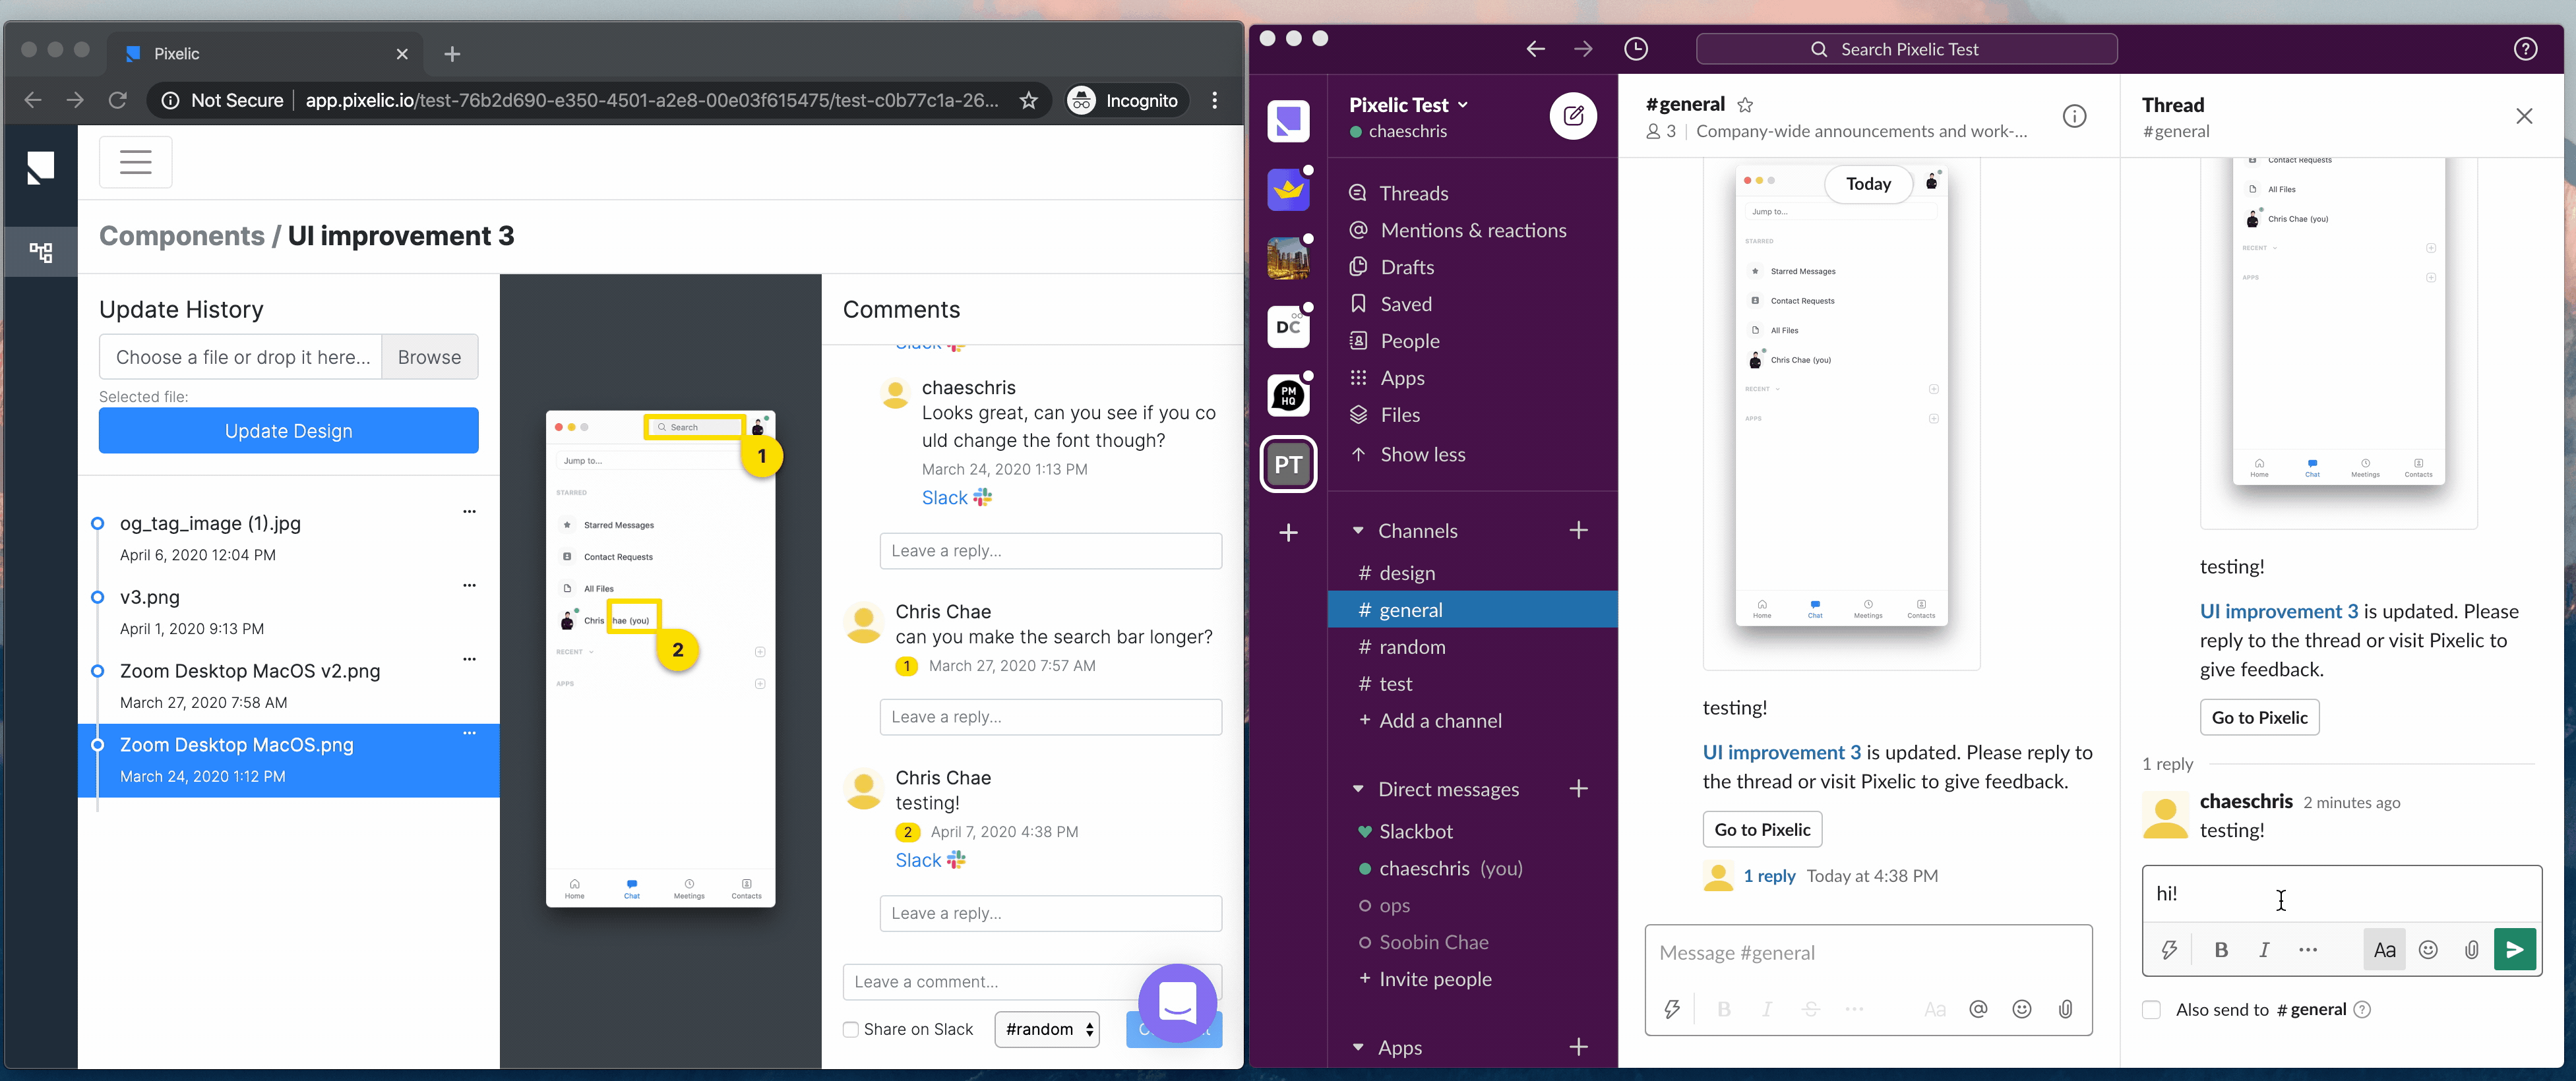This screenshot has height=1081, width=2576.
Task: Open Chrome three-dot menu
Action: click(x=1214, y=100)
